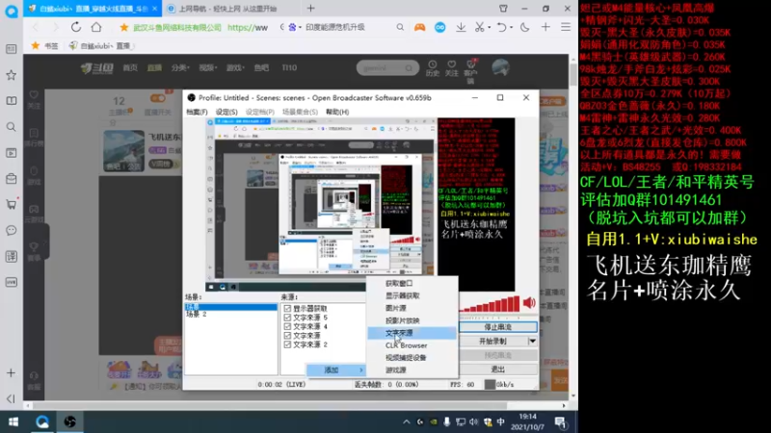Click the Windows Start button

pyautogui.click(x=13, y=421)
